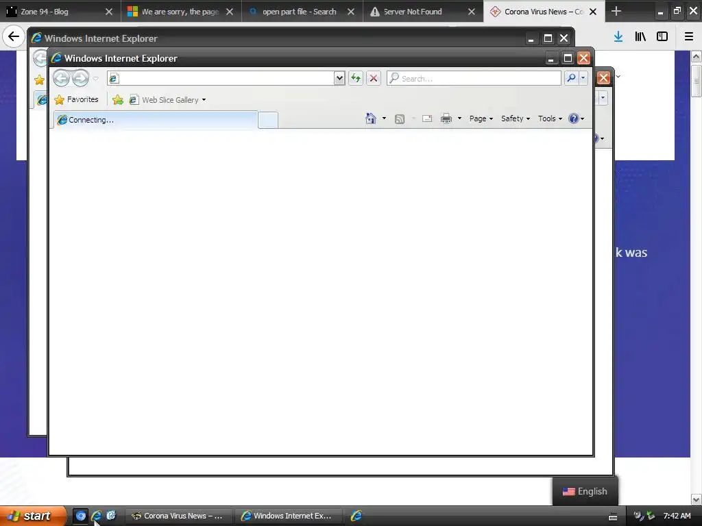
Task: Click the blank New Tab button
Action: pyautogui.click(x=268, y=121)
